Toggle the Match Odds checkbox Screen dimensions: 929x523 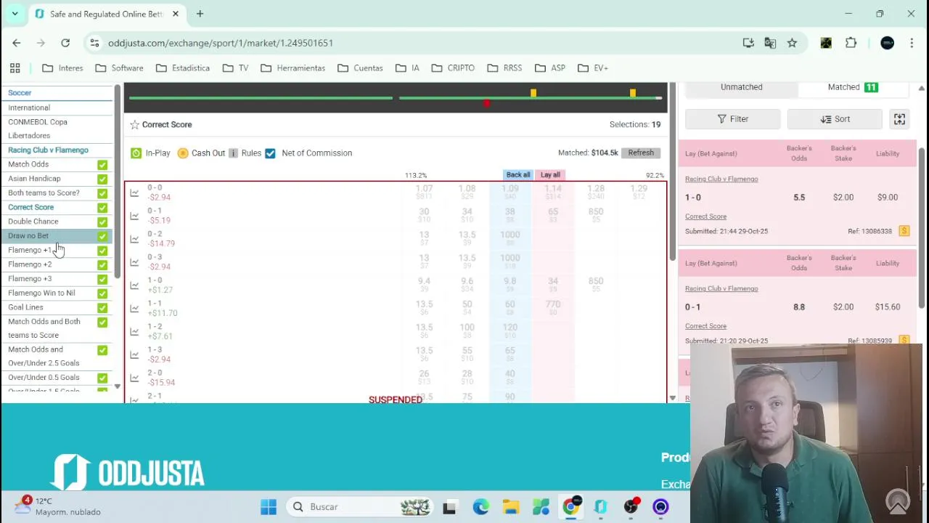click(102, 165)
